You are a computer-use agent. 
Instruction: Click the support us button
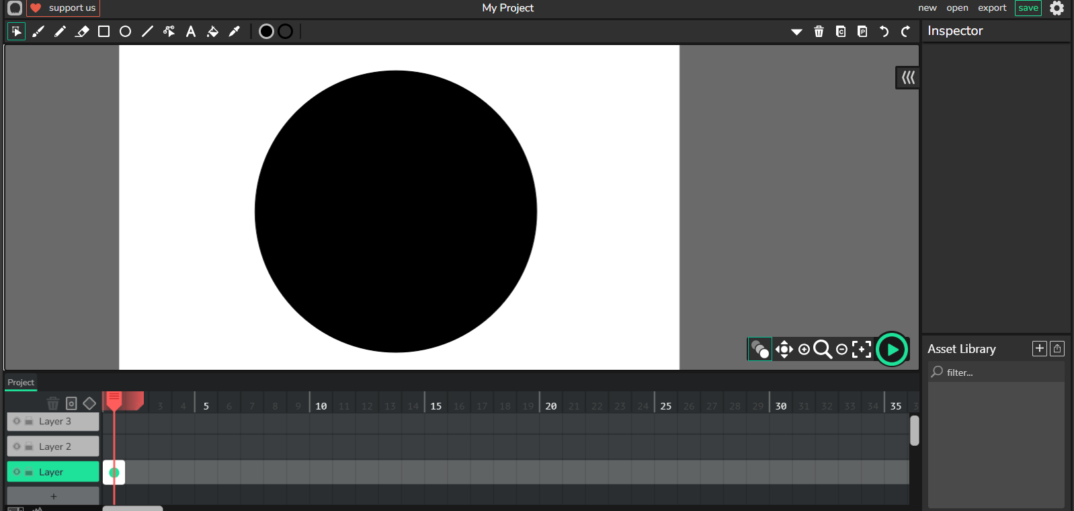point(63,8)
